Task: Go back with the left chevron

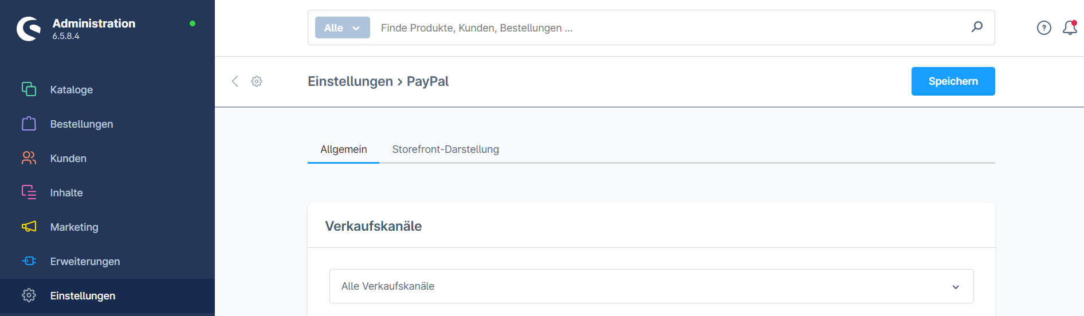Action: pos(235,81)
